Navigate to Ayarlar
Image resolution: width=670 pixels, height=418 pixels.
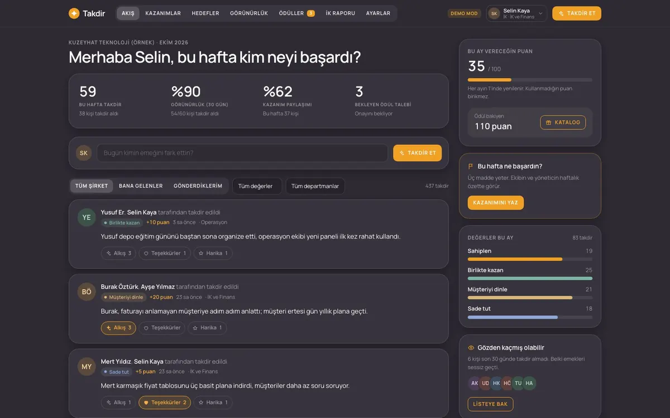tap(378, 13)
